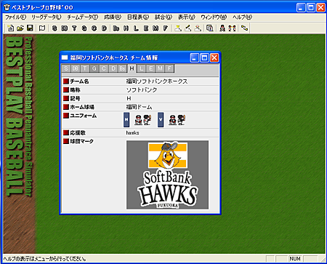Click the D team toolbar icon

pos(104,28)
